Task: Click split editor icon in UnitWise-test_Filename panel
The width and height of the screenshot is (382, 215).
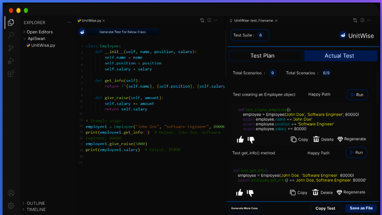Action: point(362,20)
